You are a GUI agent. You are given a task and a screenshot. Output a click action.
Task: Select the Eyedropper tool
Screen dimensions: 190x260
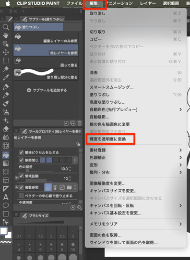[x=6, y=77]
